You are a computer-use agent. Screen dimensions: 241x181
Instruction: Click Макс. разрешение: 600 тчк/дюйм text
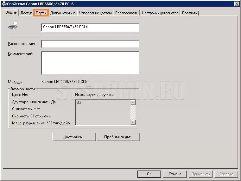41,123
